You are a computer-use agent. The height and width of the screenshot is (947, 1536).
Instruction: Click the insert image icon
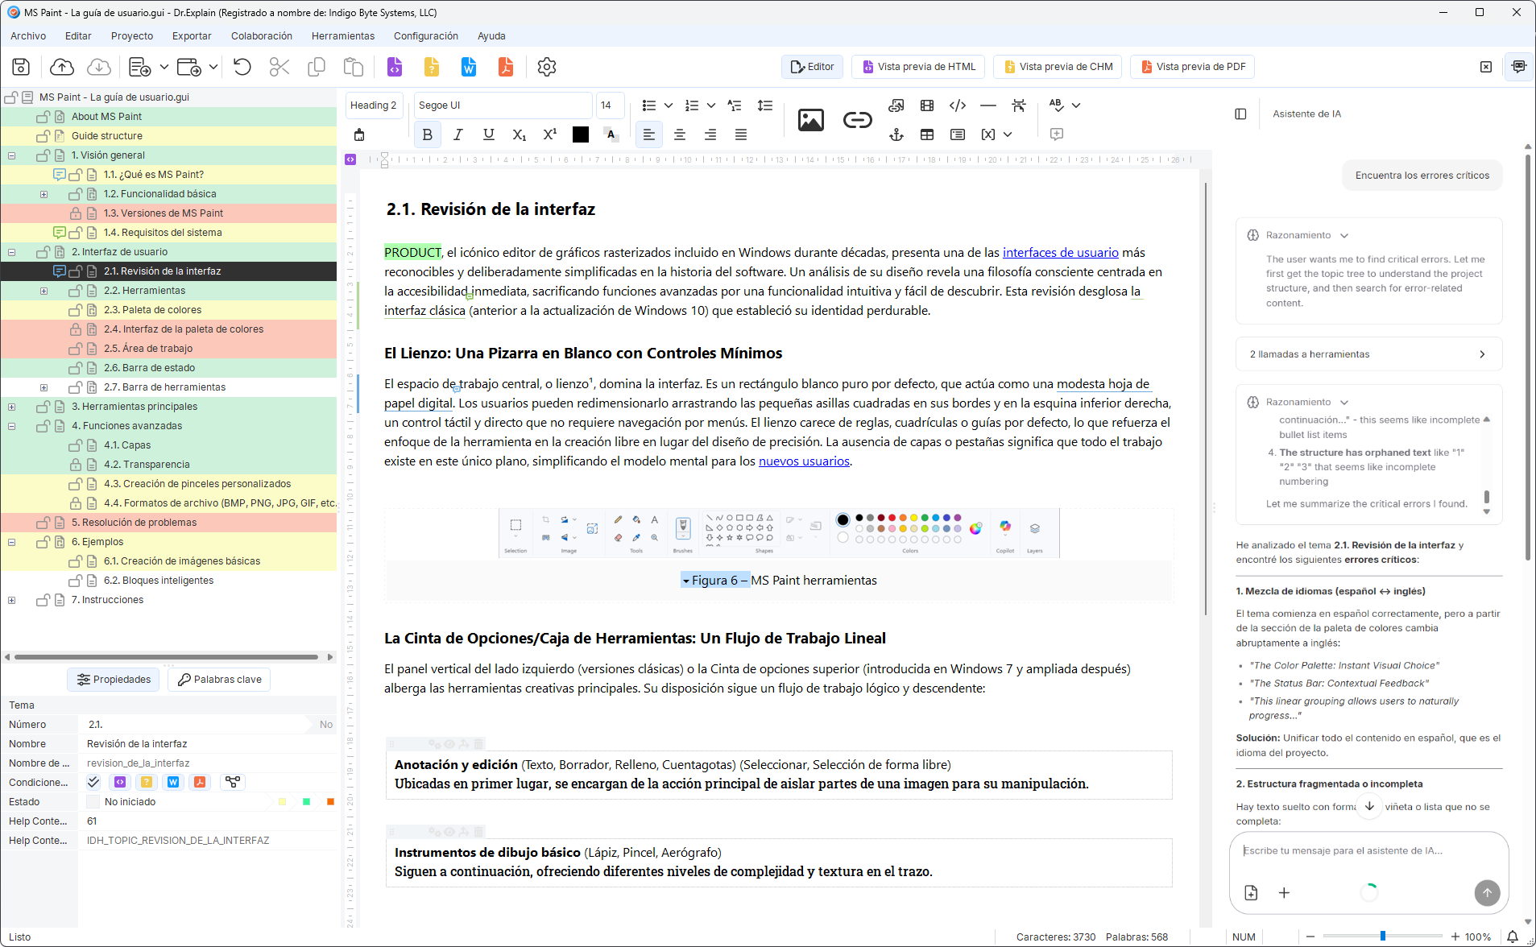811,120
